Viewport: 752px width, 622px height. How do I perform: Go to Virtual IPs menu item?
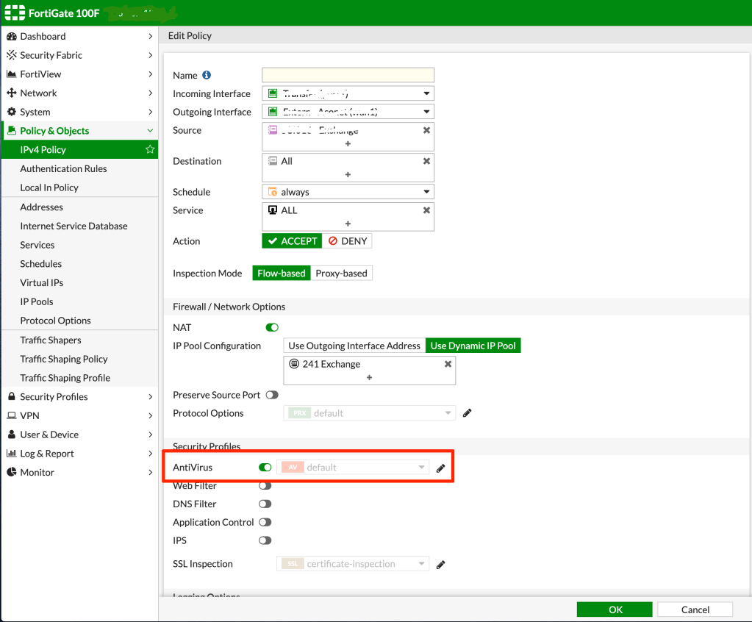42,283
